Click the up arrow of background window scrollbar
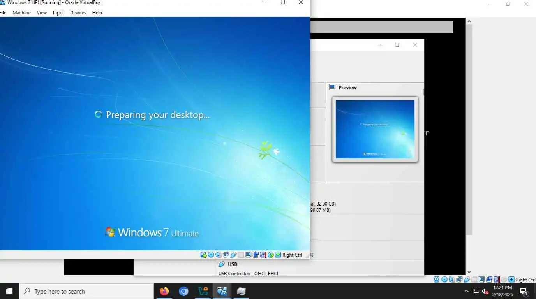536x299 pixels. (x=469, y=21)
